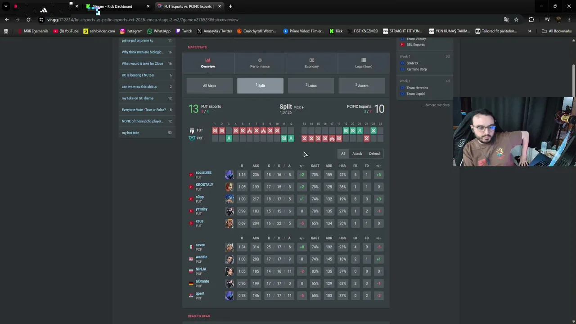Open the Twitch bookmark

click(184, 31)
